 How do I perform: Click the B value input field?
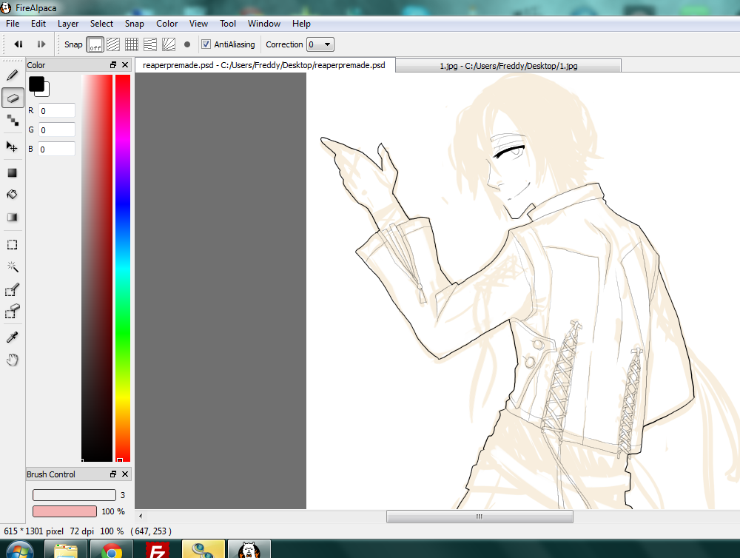point(57,149)
